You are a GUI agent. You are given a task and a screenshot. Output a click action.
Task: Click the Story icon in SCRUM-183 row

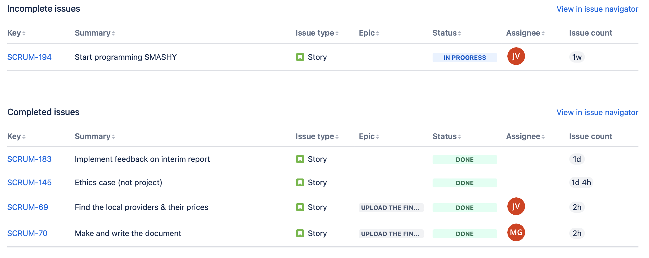pos(300,159)
